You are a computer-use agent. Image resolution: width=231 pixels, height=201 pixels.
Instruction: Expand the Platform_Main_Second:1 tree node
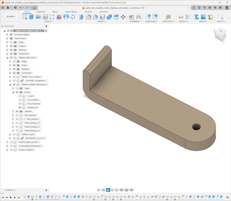pyautogui.click(x=7, y=142)
